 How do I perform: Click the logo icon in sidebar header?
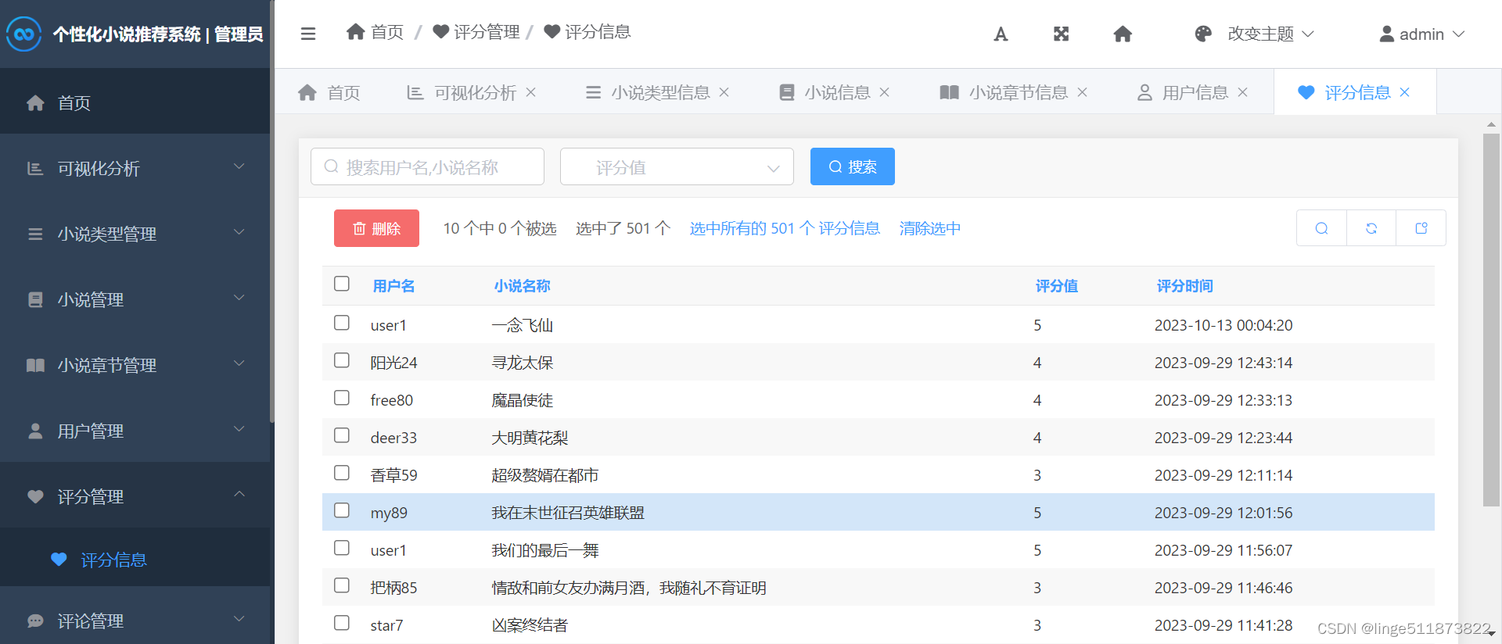pyautogui.click(x=23, y=34)
